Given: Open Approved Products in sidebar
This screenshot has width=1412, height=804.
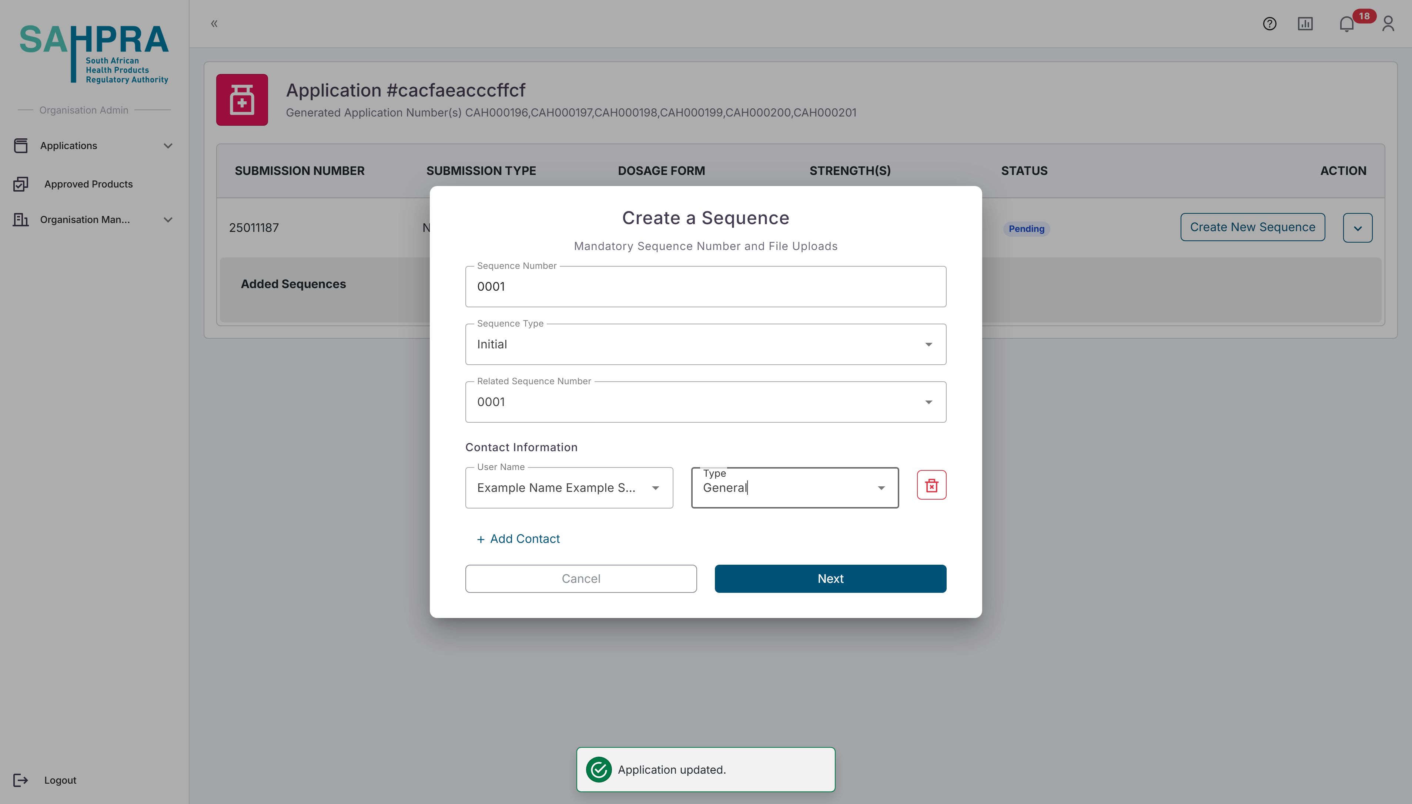Looking at the screenshot, I should [x=93, y=184].
